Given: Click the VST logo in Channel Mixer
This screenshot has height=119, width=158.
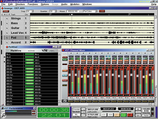Looking at the screenshot, I should point(64,101).
